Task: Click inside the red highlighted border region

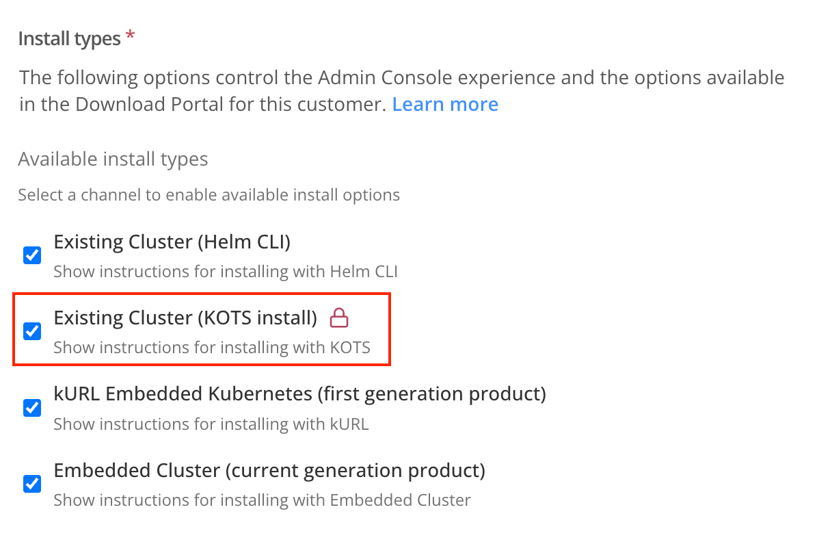Action: pos(202,330)
